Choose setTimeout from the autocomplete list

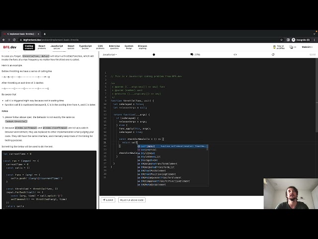(x=172, y=146)
